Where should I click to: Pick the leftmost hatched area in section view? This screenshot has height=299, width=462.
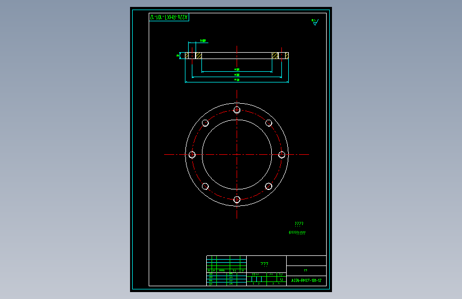point(187,56)
